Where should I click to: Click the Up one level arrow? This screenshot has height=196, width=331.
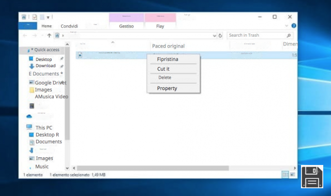[49, 36]
